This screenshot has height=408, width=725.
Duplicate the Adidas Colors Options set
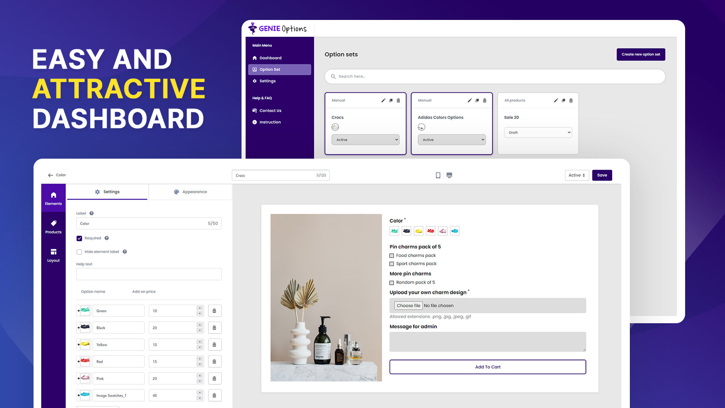(x=476, y=100)
